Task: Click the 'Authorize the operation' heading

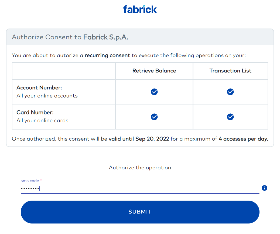Action: coord(140,168)
